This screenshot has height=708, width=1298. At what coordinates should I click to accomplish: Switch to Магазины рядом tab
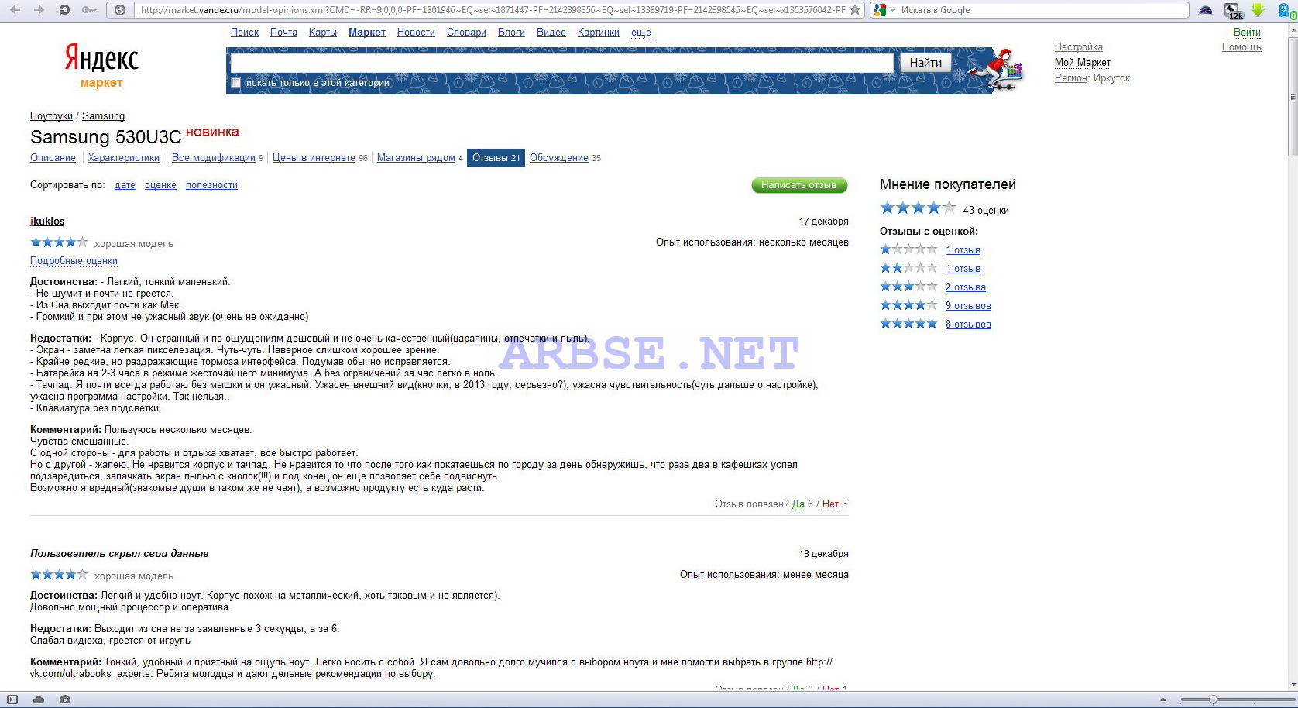(416, 158)
